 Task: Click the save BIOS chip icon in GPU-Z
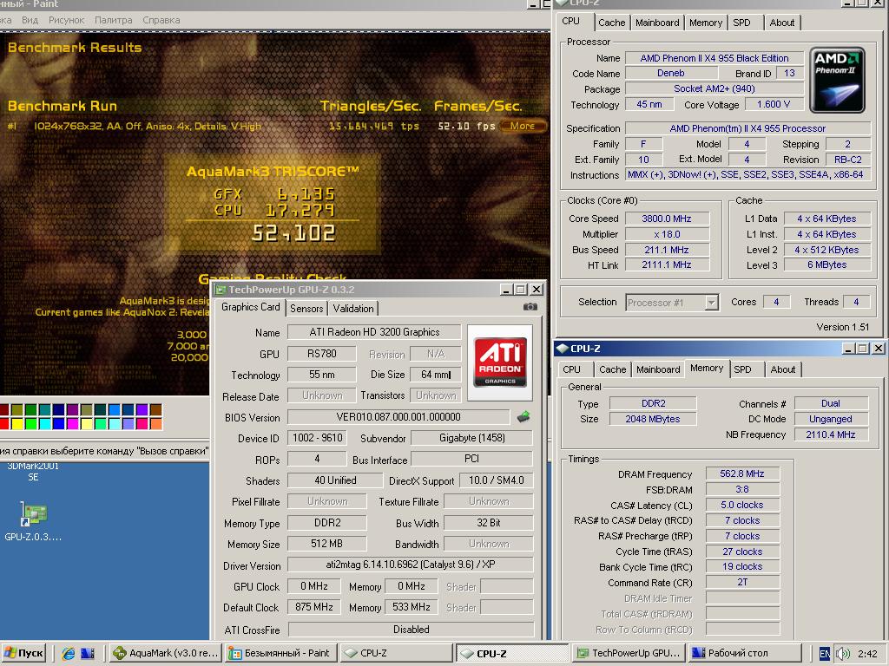click(524, 417)
